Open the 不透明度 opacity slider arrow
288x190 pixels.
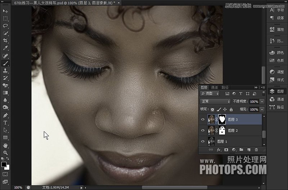[262, 102]
